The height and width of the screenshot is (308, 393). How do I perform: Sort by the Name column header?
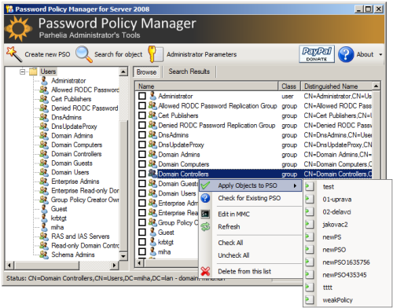coord(207,86)
